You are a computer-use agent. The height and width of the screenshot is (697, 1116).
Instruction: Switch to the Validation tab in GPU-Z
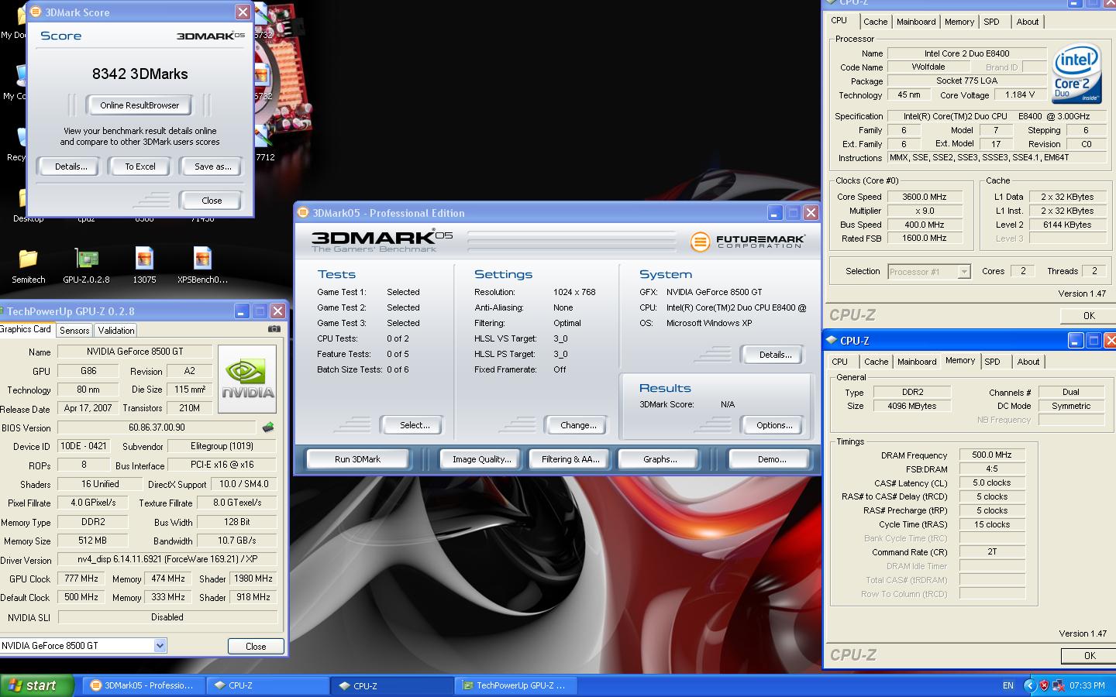click(x=116, y=331)
